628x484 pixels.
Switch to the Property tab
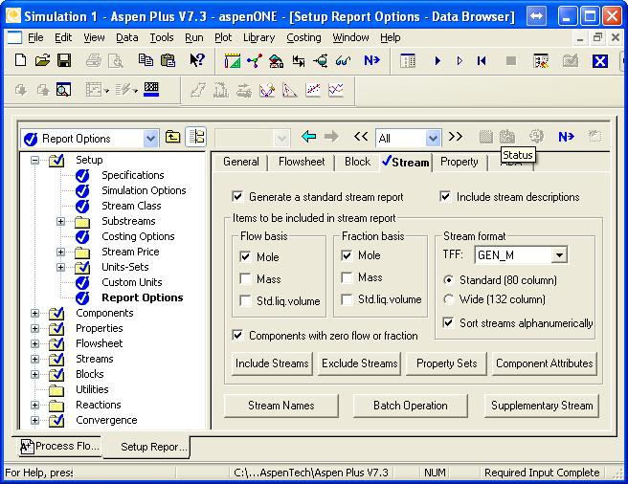pyautogui.click(x=459, y=162)
